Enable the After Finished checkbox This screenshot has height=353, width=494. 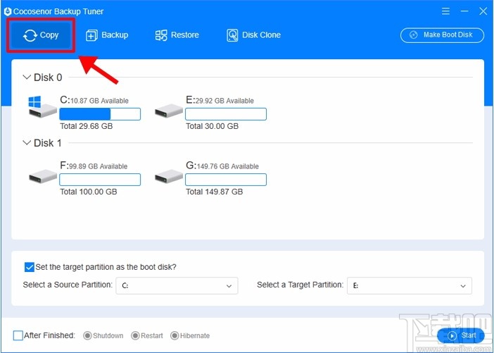(x=18, y=335)
